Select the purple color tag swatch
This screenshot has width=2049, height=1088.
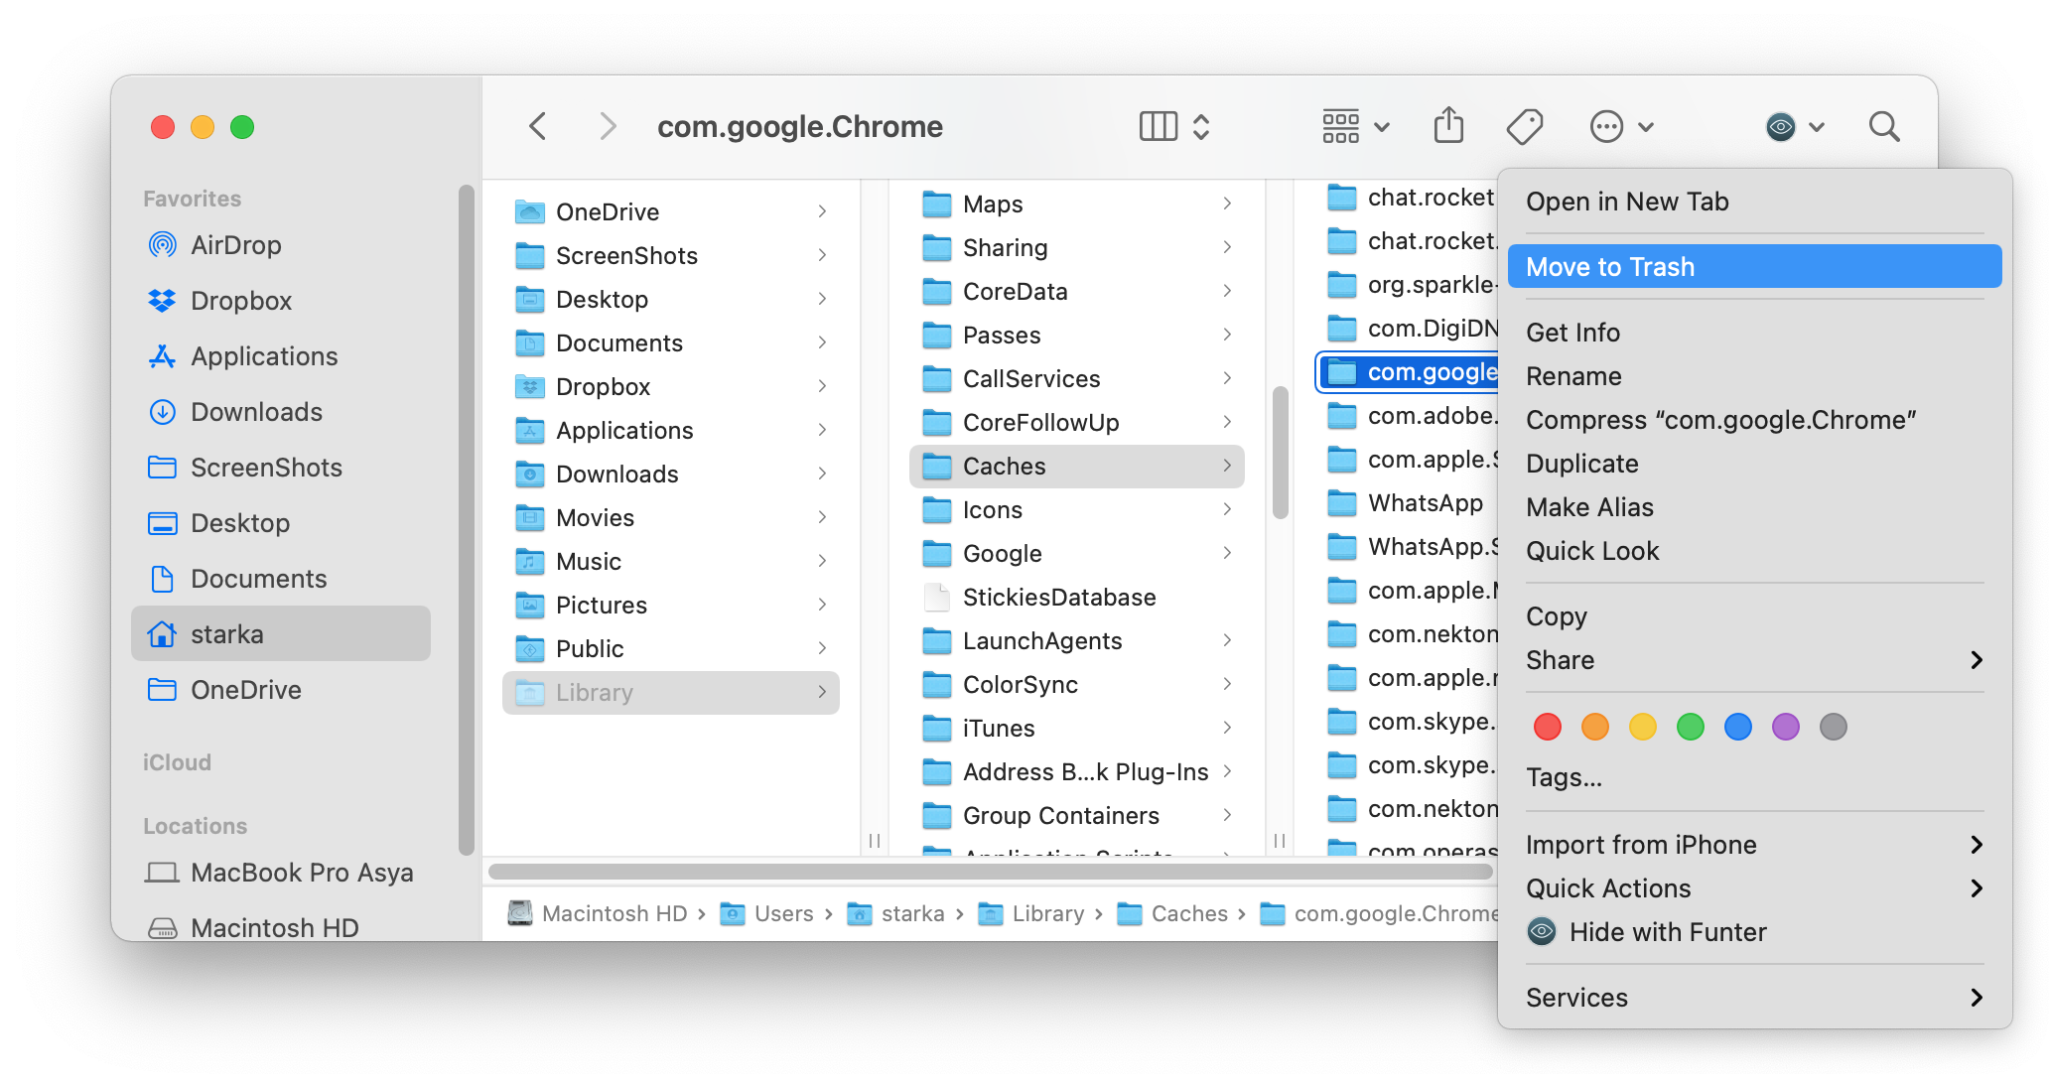[x=1788, y=728]
